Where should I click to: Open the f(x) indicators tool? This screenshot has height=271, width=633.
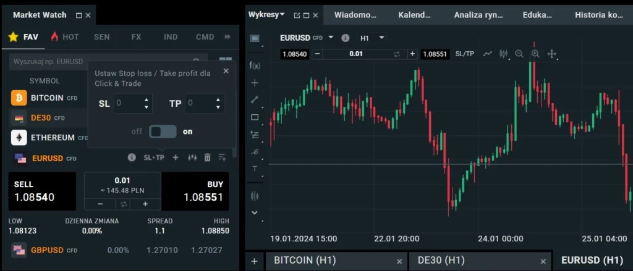[x=255, y=65]
